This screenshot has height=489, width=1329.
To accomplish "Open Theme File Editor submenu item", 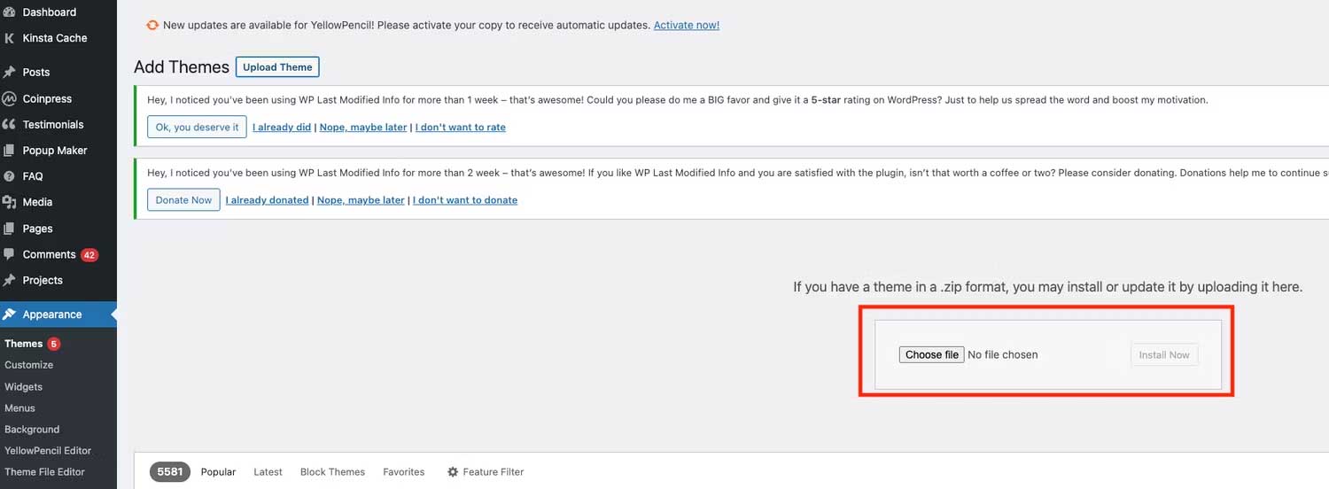I will click(44, 472).
